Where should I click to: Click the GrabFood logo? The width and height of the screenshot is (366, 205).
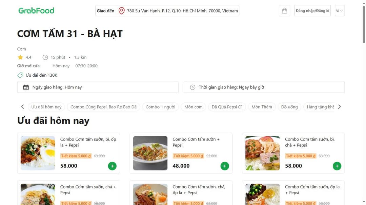(x=36, y=10)
